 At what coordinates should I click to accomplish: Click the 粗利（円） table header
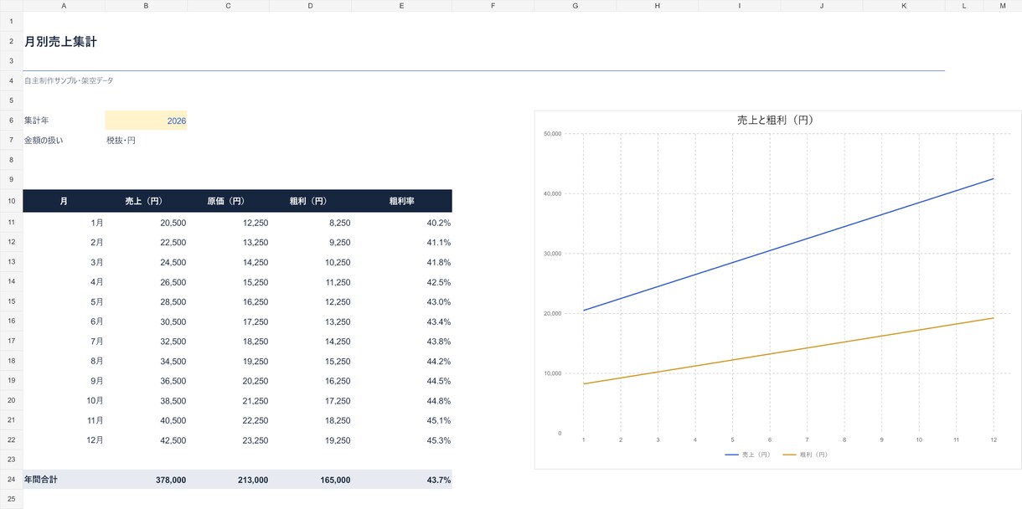pos(311,201)
